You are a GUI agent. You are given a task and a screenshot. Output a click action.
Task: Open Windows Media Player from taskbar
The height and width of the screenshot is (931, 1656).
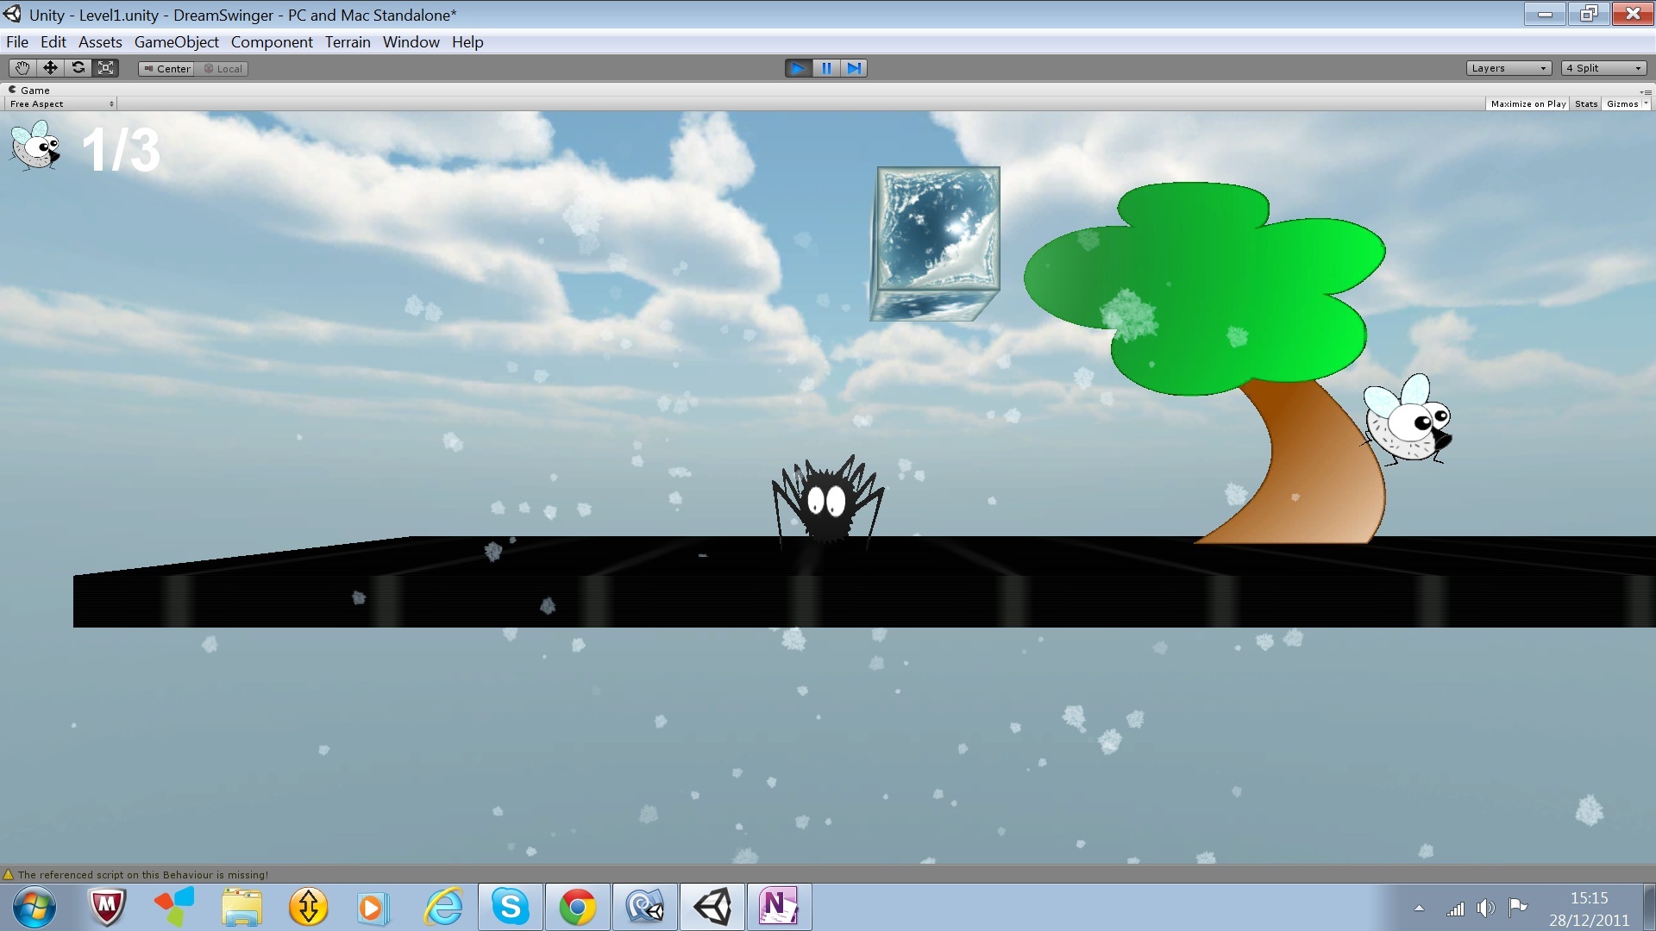pyautogui.click(x=374, y=907)
